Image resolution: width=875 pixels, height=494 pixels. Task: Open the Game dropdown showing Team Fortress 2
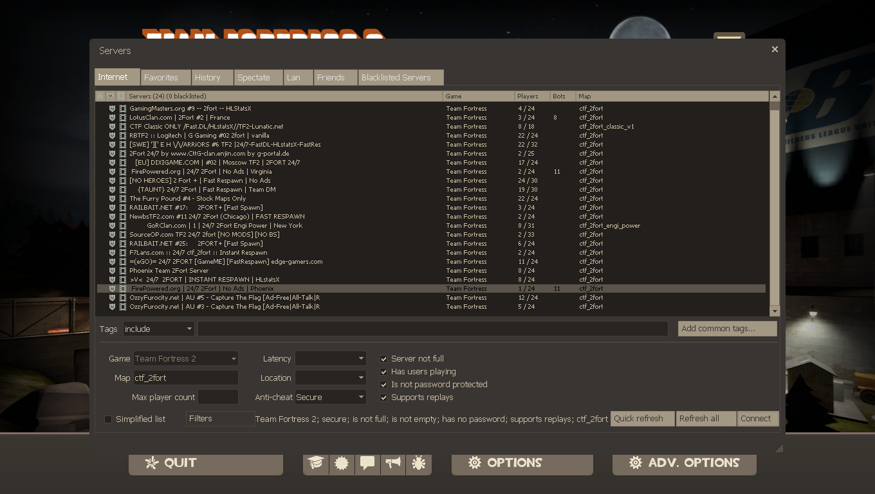186,358
